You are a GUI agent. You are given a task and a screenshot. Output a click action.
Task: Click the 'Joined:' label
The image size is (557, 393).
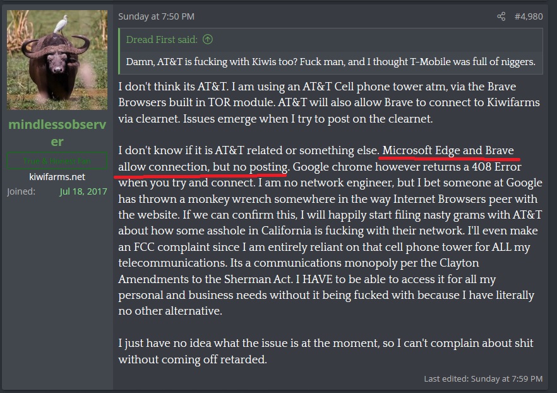(21, 191)
